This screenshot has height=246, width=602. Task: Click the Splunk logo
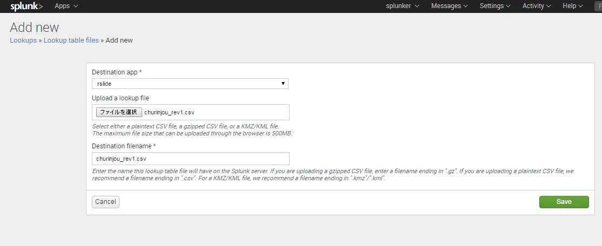tap(26, 6)
